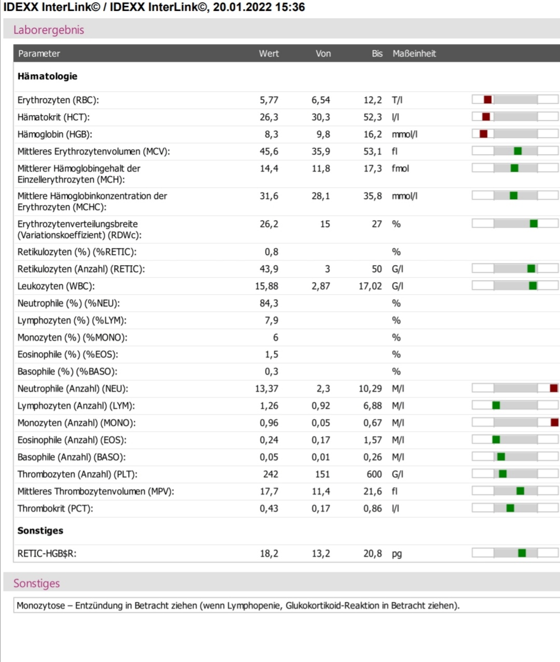Click the Thrombokrit range indicator bar
This screenshot has height=662, width=560.
tap(515, 508)
